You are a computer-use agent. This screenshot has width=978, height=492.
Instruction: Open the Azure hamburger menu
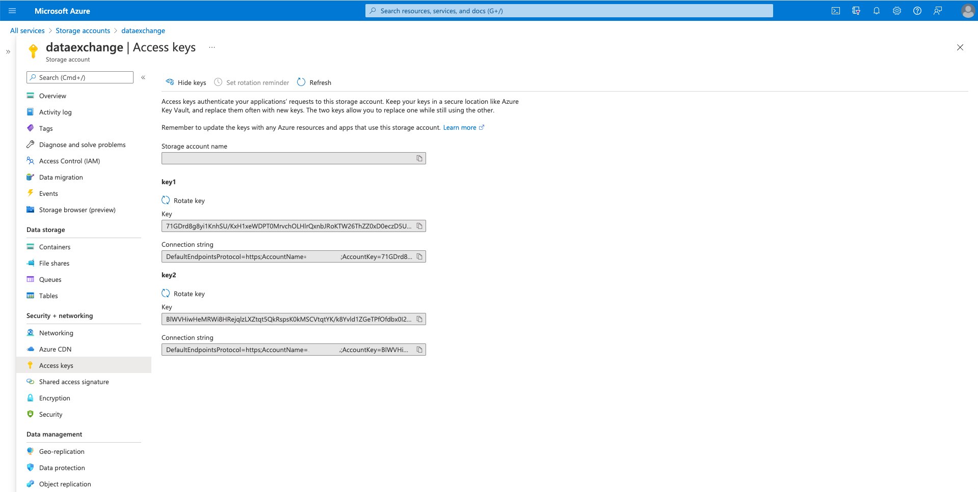coord(12,11)
